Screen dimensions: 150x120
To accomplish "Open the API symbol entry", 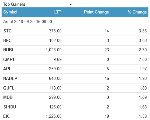I will click(x=7, y=69).
